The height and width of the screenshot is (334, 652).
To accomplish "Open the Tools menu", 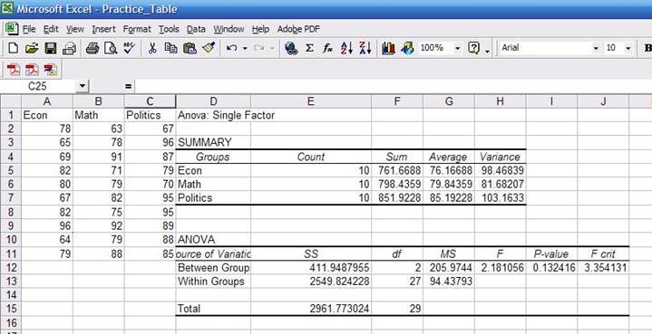I will [169, 30].
